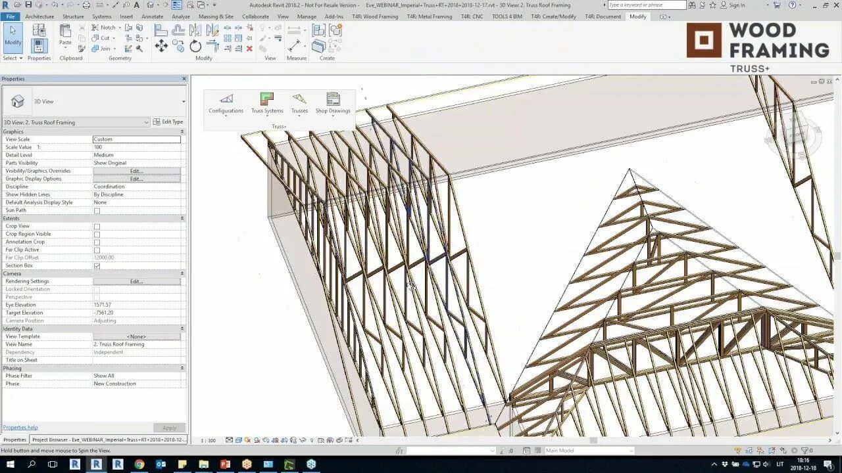Open the Main Model workset dropdown
The width and height of the screenshot is (842, 473).
point(589,451)
